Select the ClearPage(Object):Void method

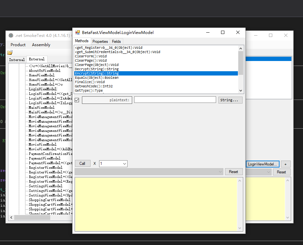tap(156, 65)
